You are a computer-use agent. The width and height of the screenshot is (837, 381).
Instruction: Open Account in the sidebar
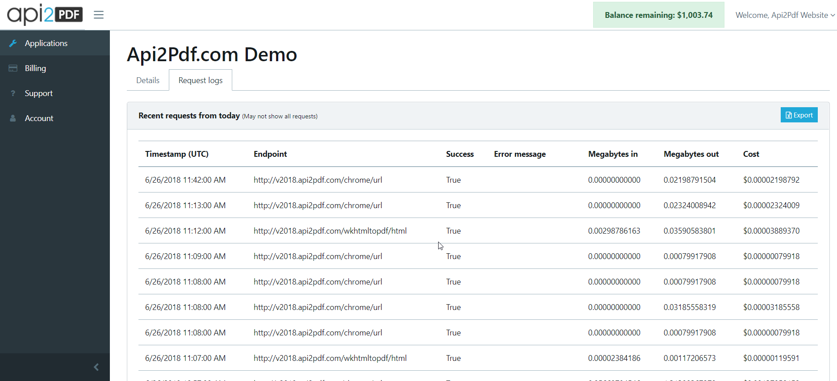tap(55, 118)
